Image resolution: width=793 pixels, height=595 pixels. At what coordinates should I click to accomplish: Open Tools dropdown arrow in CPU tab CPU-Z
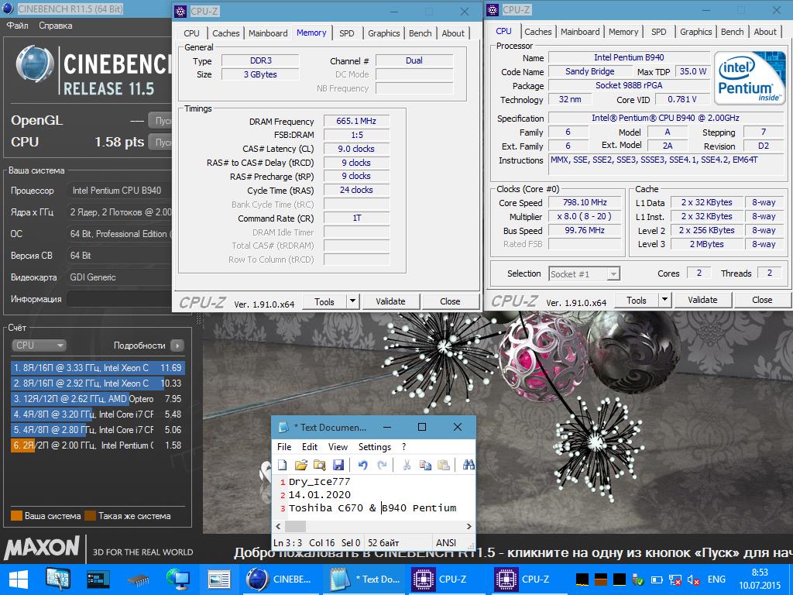pyautogui.click(x=665, y=300)
